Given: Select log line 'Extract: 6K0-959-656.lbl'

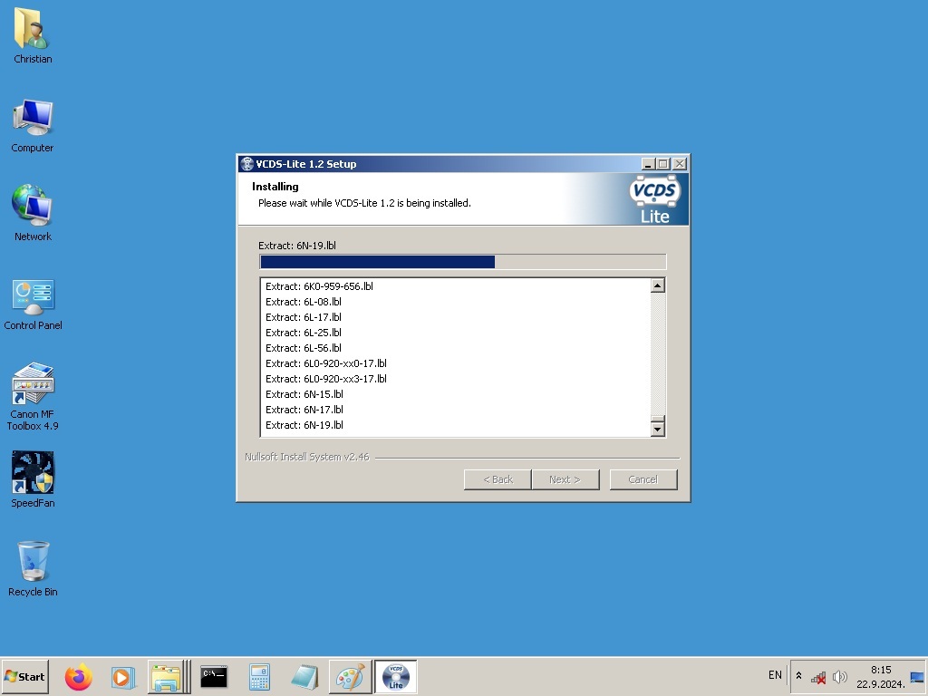Looking at the screenshot, I should pyautogui.click(x=319, y=286).
